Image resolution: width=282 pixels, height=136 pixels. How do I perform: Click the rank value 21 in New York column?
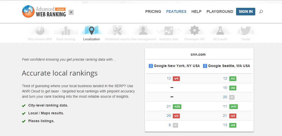click(169, 106)
